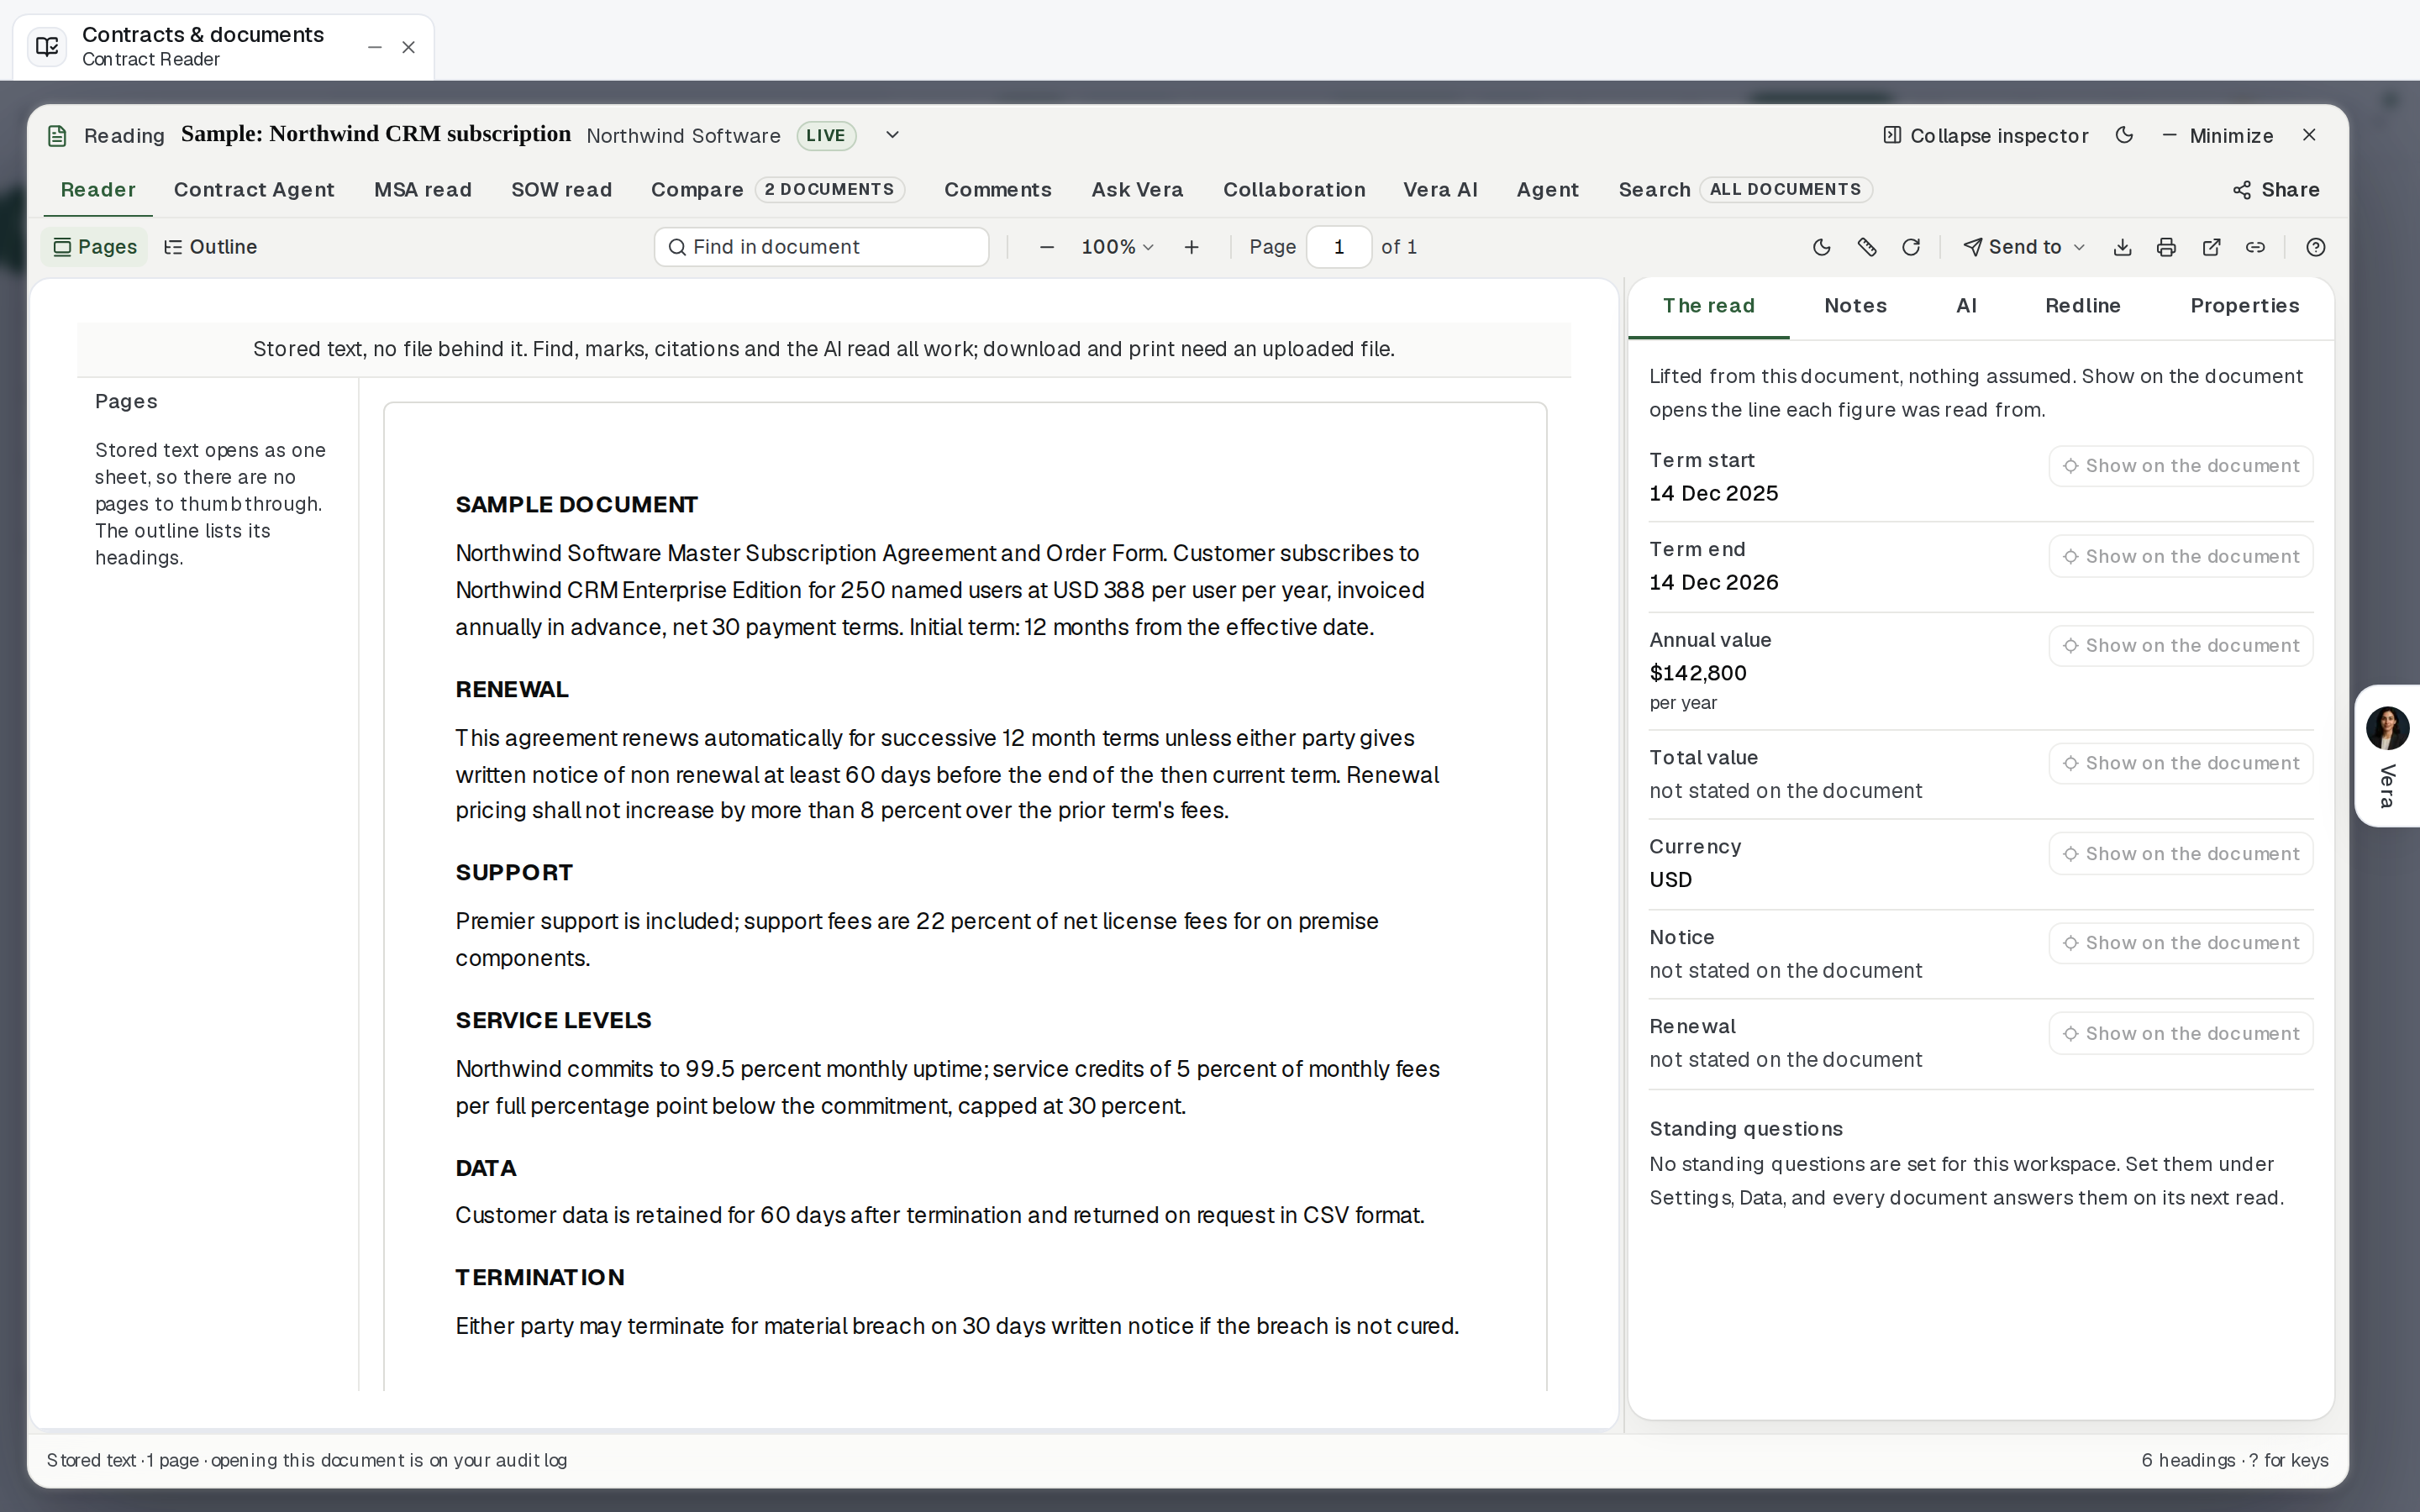Open the MSA read tab
Viewport: 2420px width, 1512px height.
(x=423, y=190)
